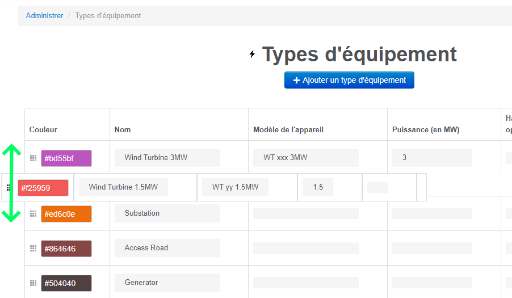Select the #ed6c0e orange color swatch
512x298 pixels.
pyautogui.click(x=66, y=214)
